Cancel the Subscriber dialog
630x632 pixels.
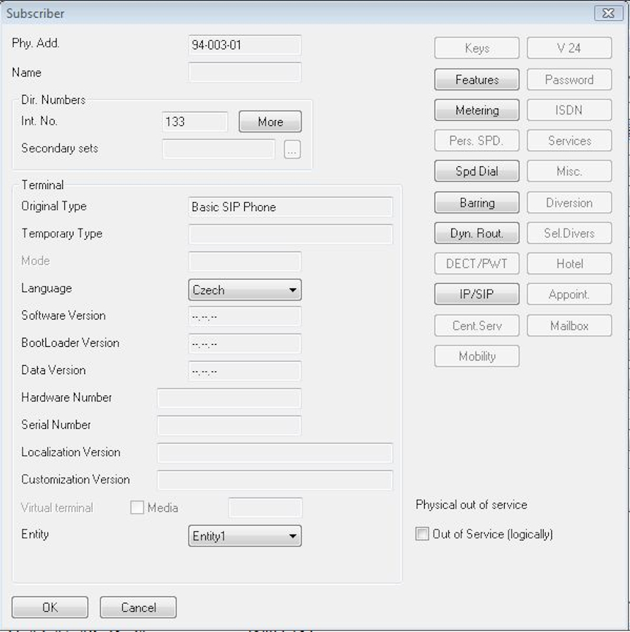138,607
